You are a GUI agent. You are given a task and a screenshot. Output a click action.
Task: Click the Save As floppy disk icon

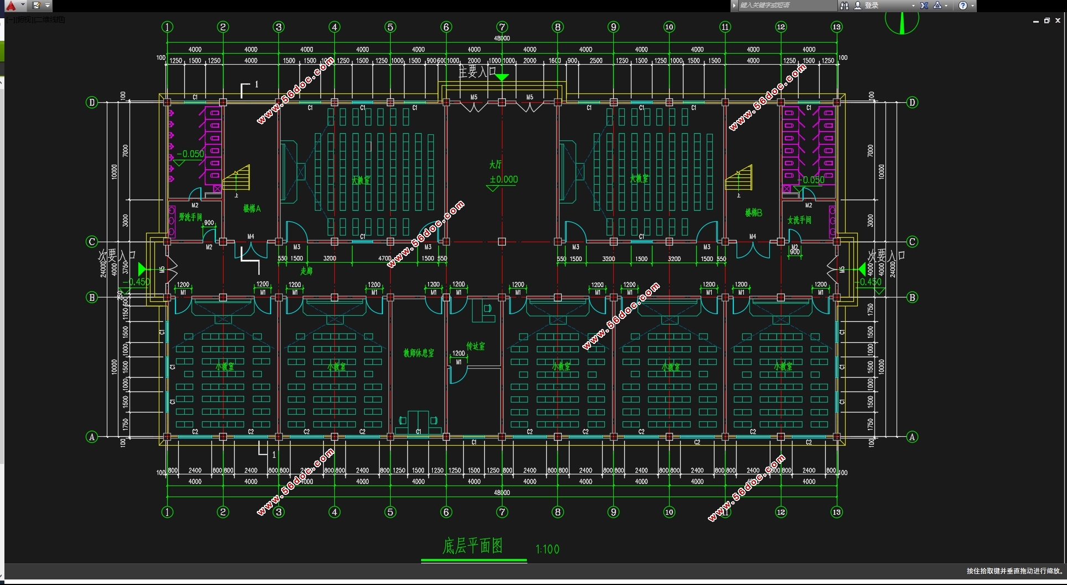pyautogui.click(x=37, y=6)
